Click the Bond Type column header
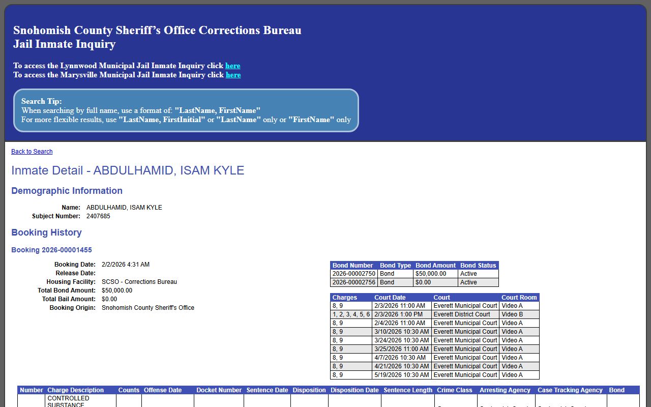Screen dimensions: 651x407 (396, 266)
